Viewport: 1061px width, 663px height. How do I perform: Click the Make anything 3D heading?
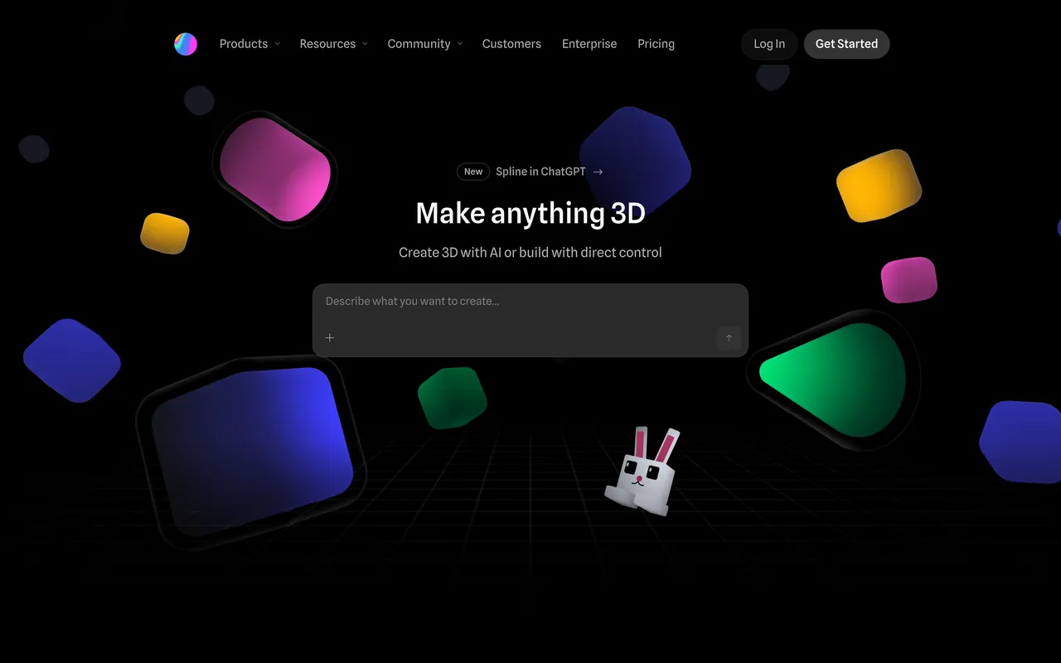(x=530, y=213)
